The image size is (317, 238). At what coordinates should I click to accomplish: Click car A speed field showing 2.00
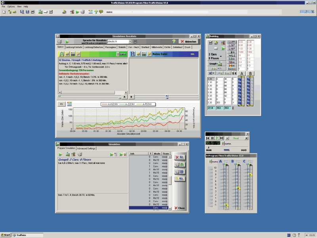point(242,42)
